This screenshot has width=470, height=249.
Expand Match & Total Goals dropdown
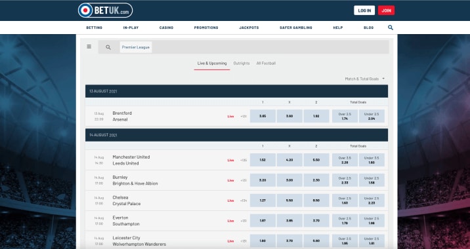(x=364, y=79)
